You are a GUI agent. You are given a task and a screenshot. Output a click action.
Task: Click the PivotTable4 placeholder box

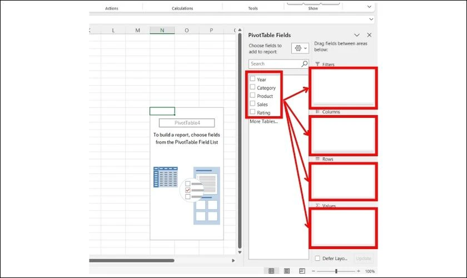(x=187, y=123)
